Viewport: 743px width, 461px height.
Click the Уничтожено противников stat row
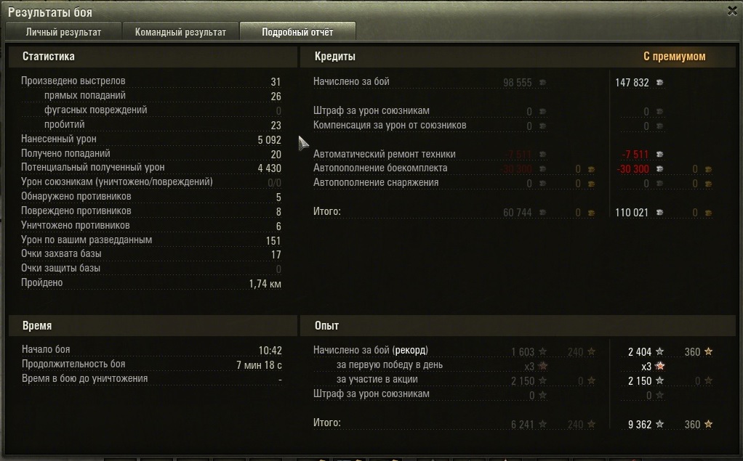(x=151, y=226)
